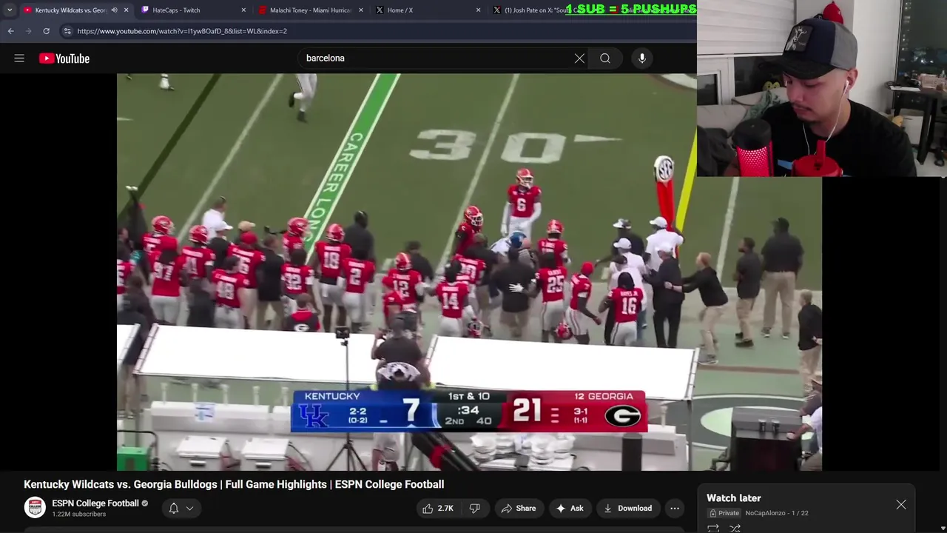Image resolution: width=947 pixels, height=533 pixels.
Task: Click the browser back arrow
Action: 10,31
